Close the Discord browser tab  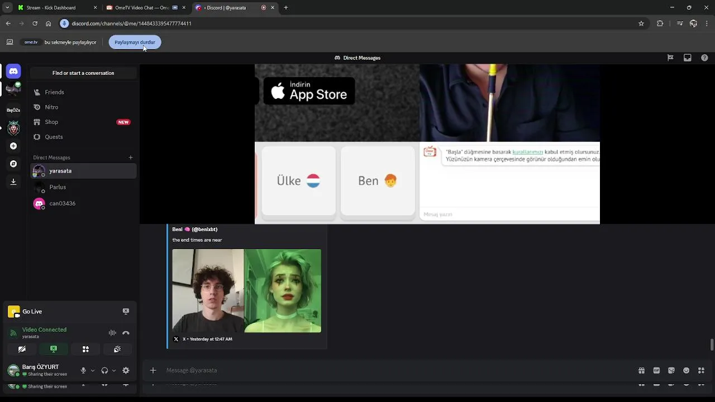click(273, 8)
